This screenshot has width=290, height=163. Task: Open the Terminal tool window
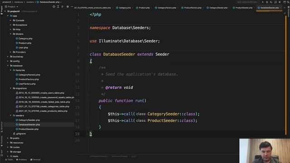tap(35, 160)
